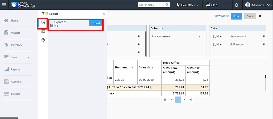Go to the next results page
273x119 pixels.
click(x=184, y=99)
